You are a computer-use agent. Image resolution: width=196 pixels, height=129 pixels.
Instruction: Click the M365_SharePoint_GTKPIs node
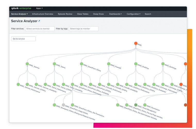[91, 84]
